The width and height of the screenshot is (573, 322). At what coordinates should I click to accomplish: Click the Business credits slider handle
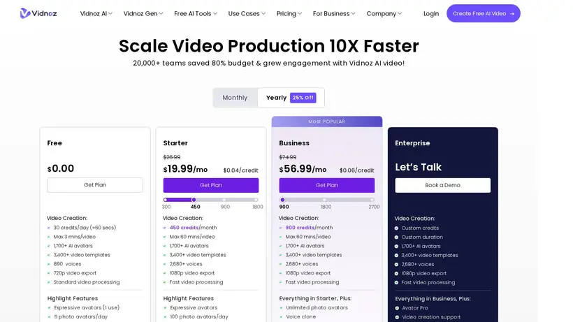click(x=282, y=200)
